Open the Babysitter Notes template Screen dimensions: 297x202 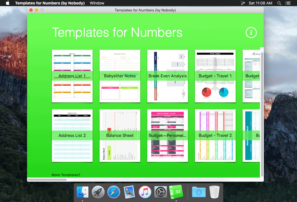pos(120,76)
